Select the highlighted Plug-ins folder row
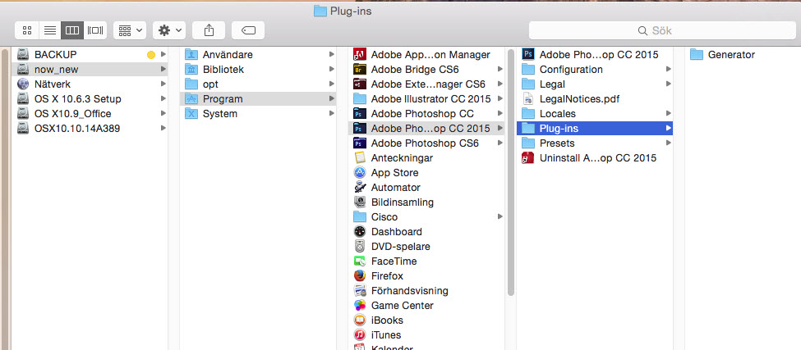 tap(595, 129)
